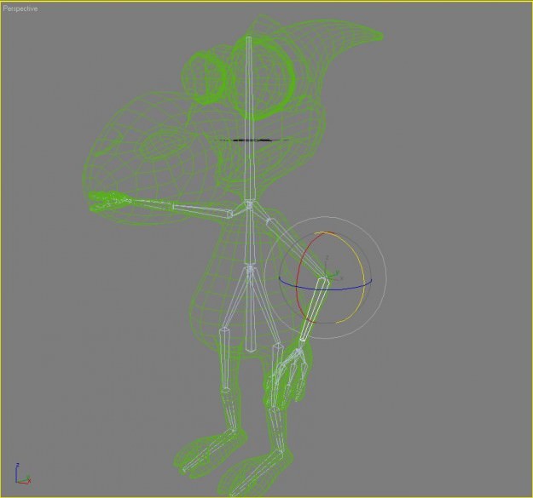Click the blue rotation gizmo ring
533x498 pixels.
tap(327, 289)
